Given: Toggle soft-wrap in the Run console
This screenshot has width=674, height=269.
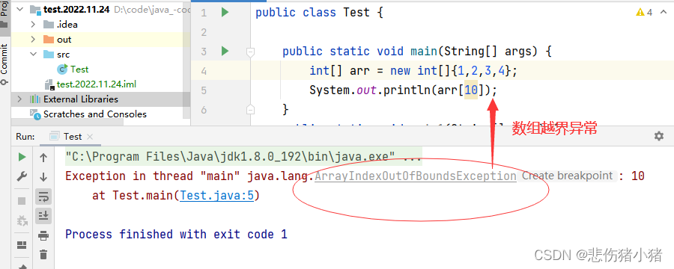Looking at the screenshot, I should pyautogui.click(x=43, y=197).
